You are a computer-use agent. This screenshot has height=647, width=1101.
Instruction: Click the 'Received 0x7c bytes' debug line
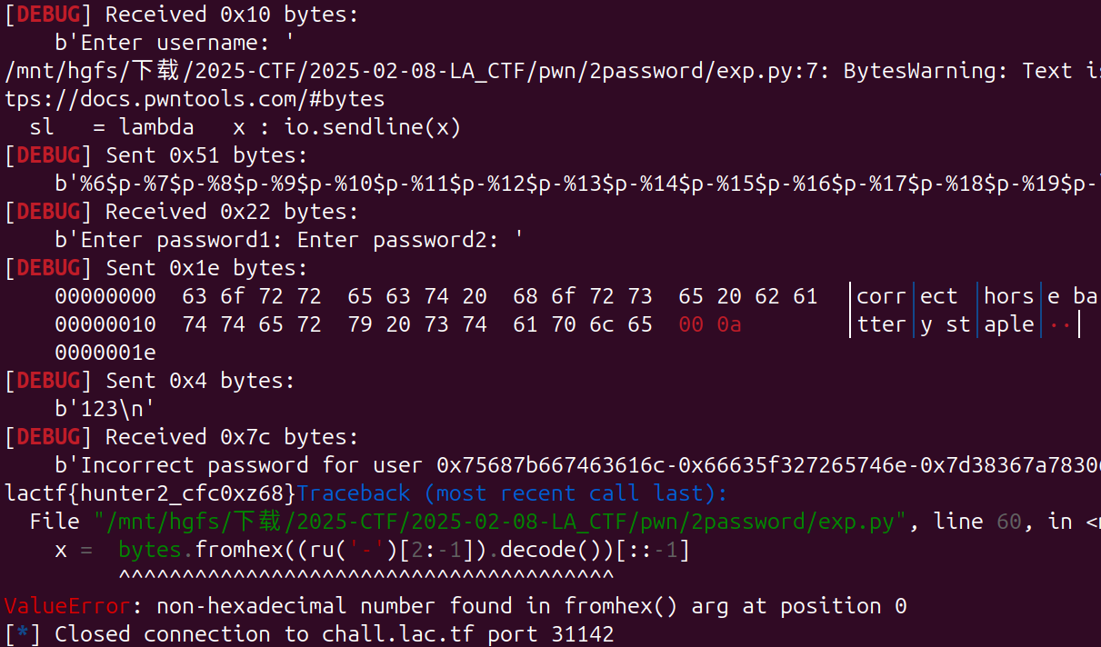[x=181, y=437]
